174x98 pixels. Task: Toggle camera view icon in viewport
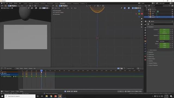point(142,24)
